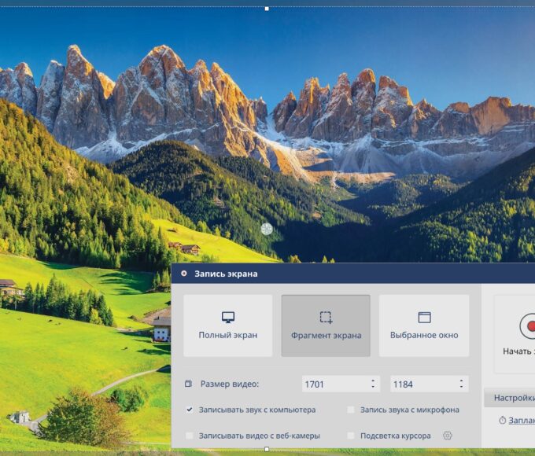Image resolution: width=535 pixels, height=456 pixels.
Task: Click the Запись экрана app logo icon
Action: (184, 274)
